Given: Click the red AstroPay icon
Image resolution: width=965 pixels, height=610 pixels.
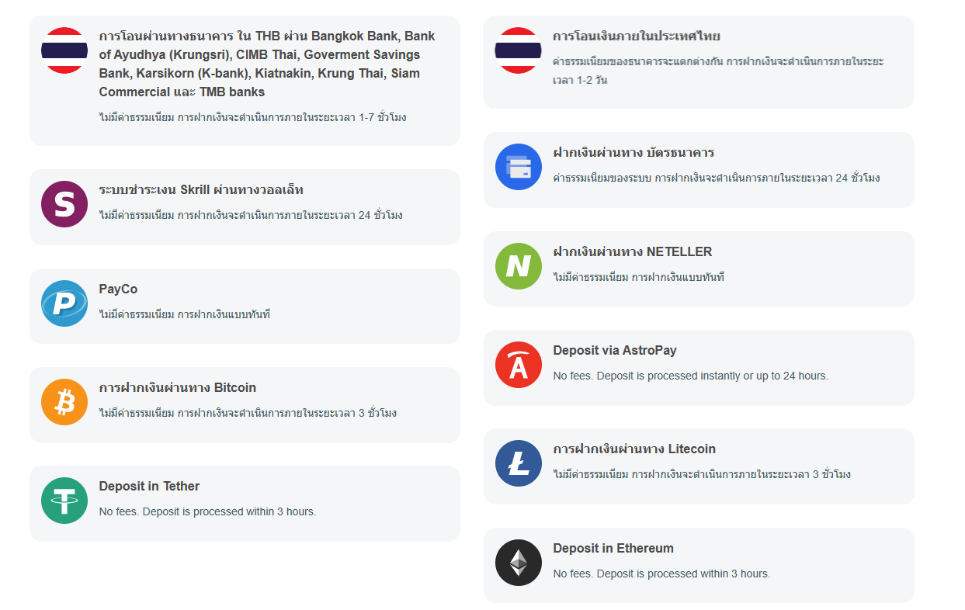Looking at the screenshot, I should [519, 365].
